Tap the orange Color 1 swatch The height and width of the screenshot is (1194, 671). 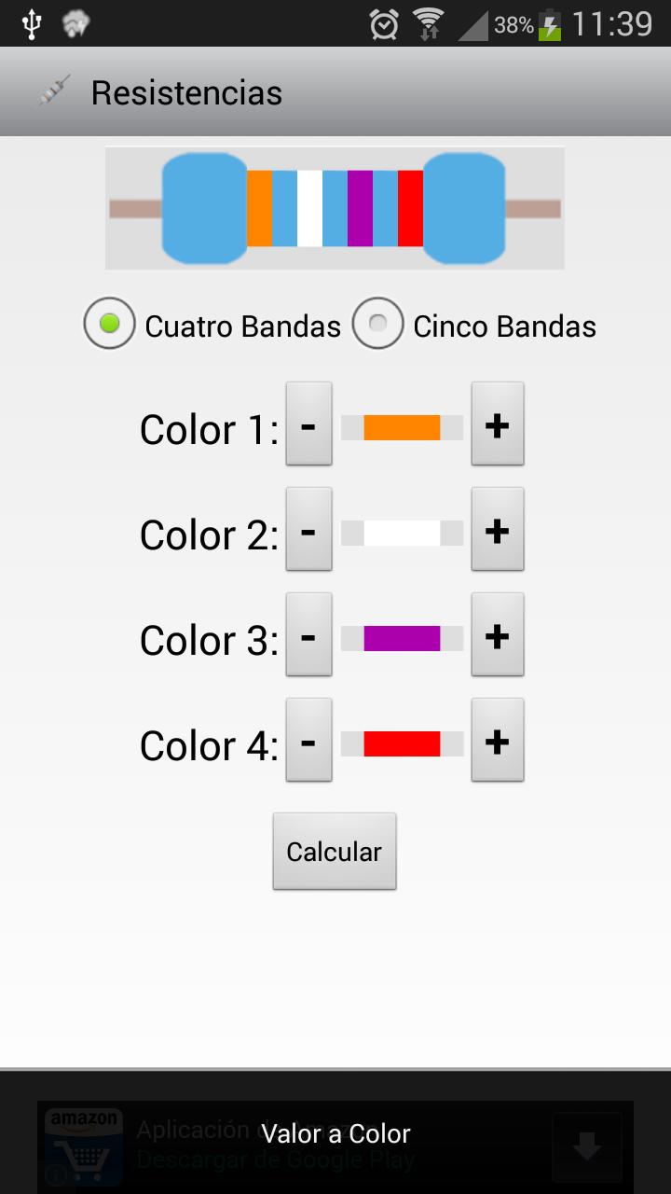point(402,427)
